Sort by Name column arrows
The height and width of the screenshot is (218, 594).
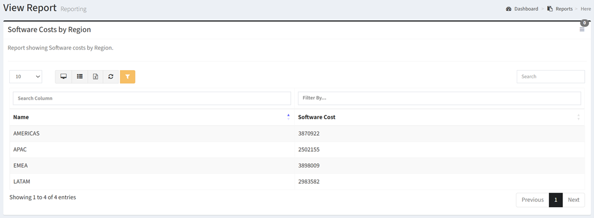pyautogui.click(x=288, y=117)
